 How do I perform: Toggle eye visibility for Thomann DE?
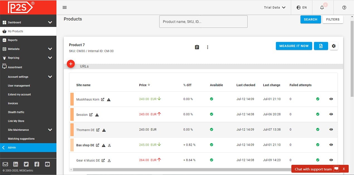coord(331,130)
